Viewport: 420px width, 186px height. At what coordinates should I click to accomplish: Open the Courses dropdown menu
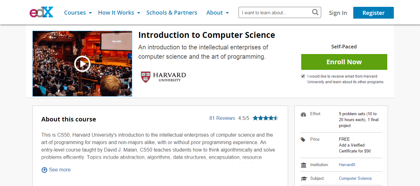(78, 13)
